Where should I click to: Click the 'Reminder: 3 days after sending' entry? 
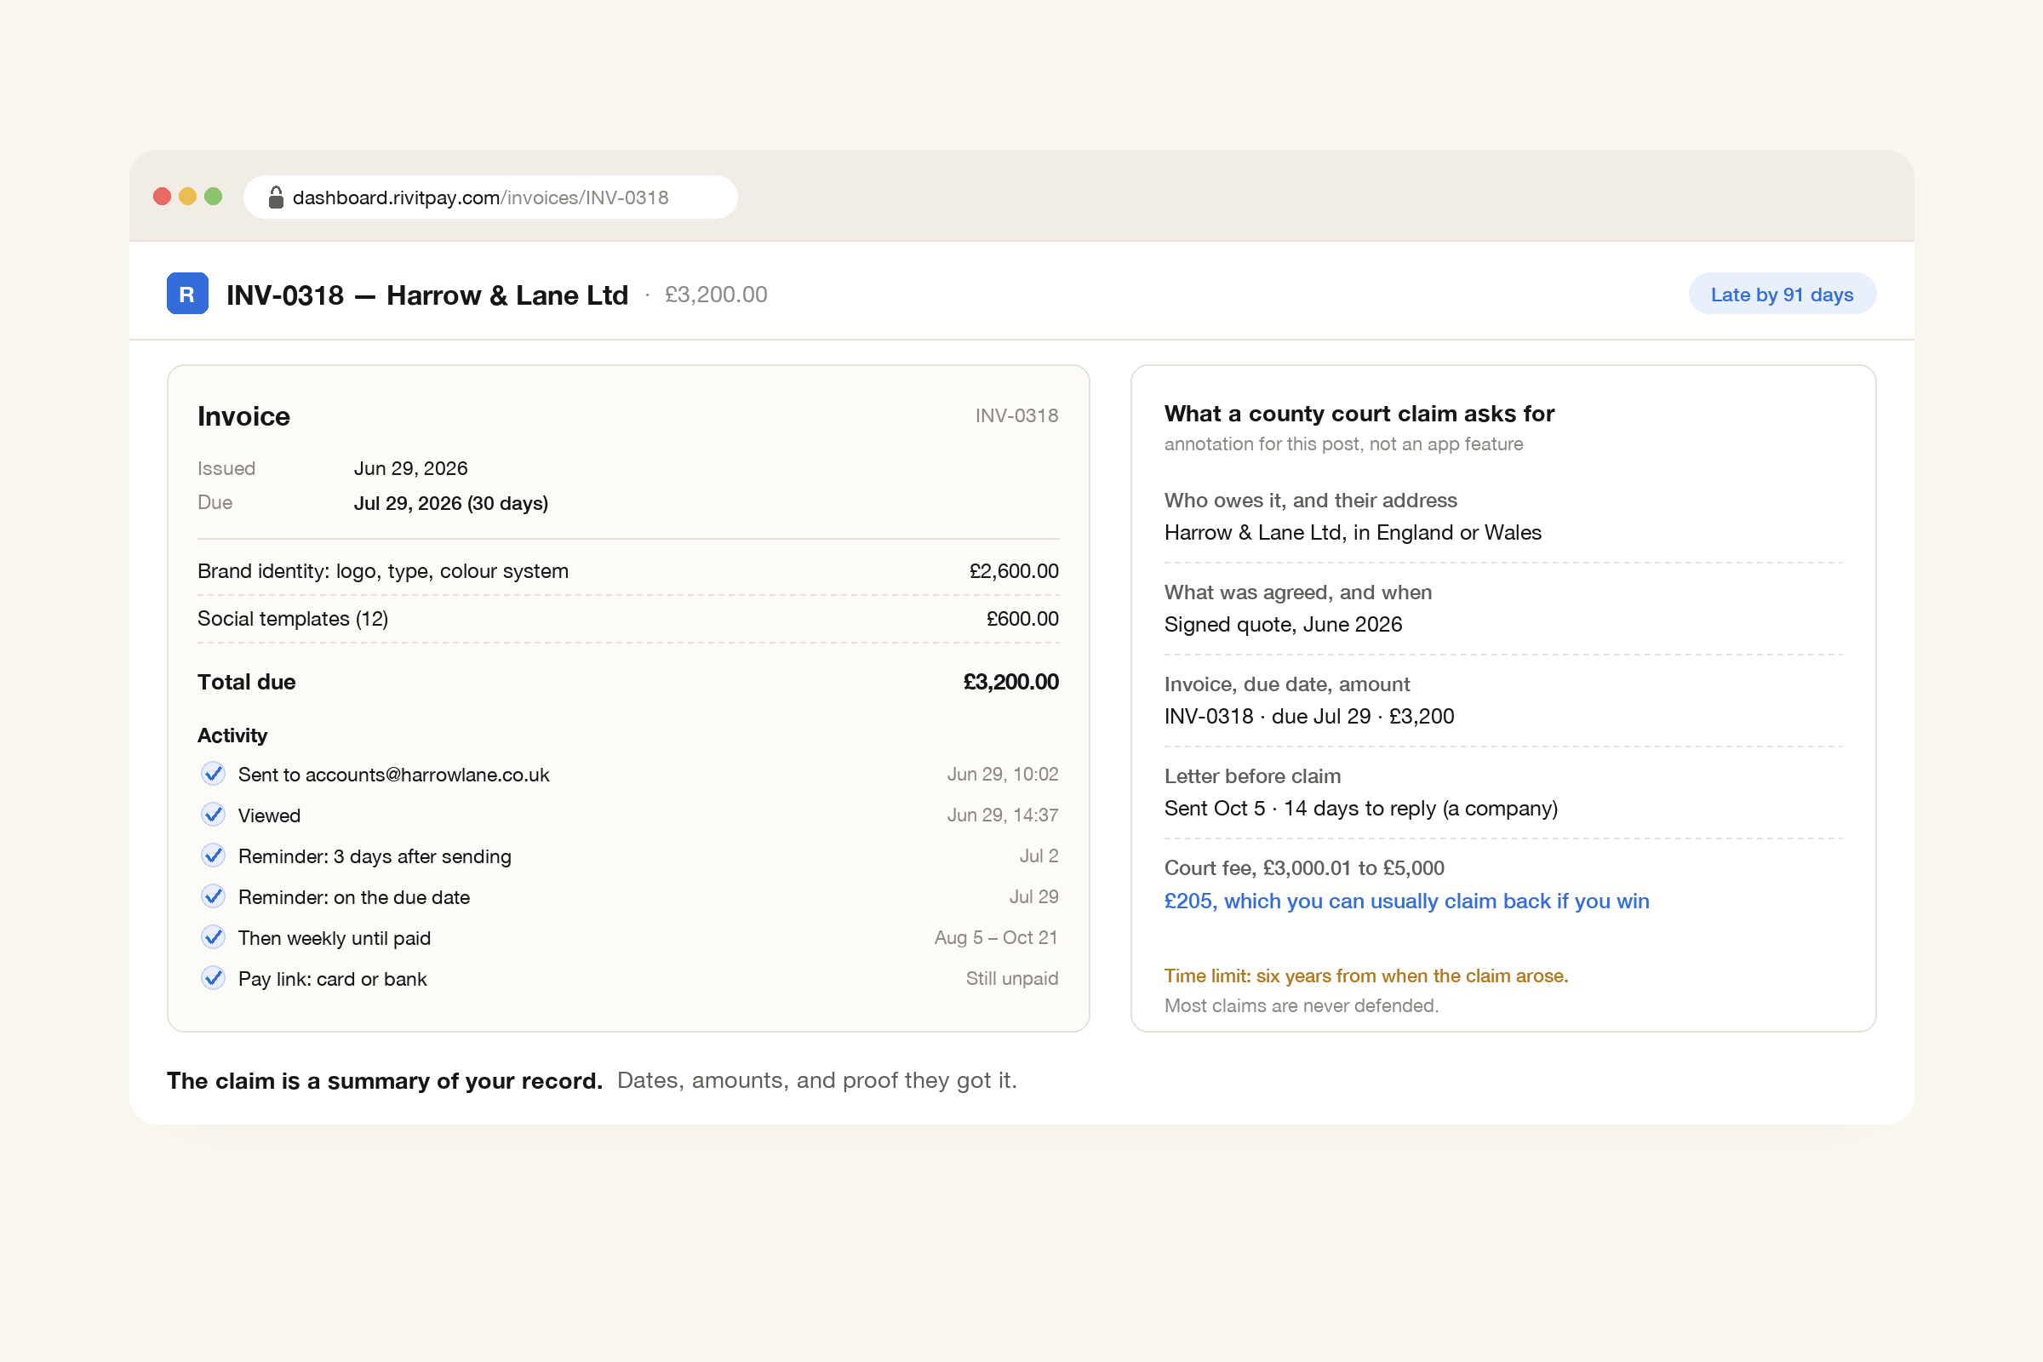375,856
